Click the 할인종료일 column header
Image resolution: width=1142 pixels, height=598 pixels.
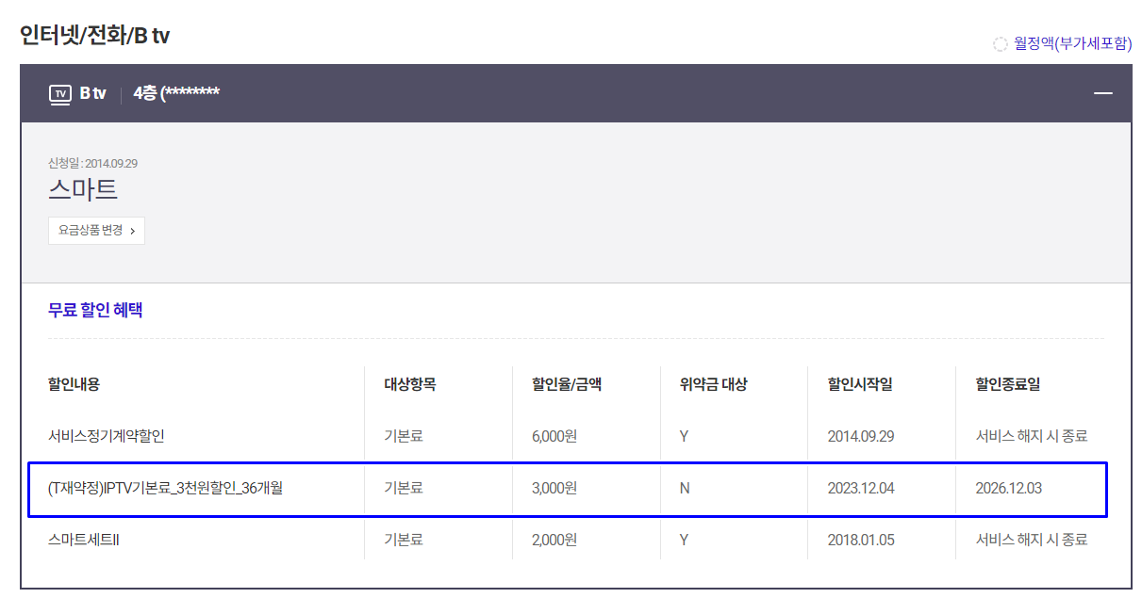click(1008, 384)
